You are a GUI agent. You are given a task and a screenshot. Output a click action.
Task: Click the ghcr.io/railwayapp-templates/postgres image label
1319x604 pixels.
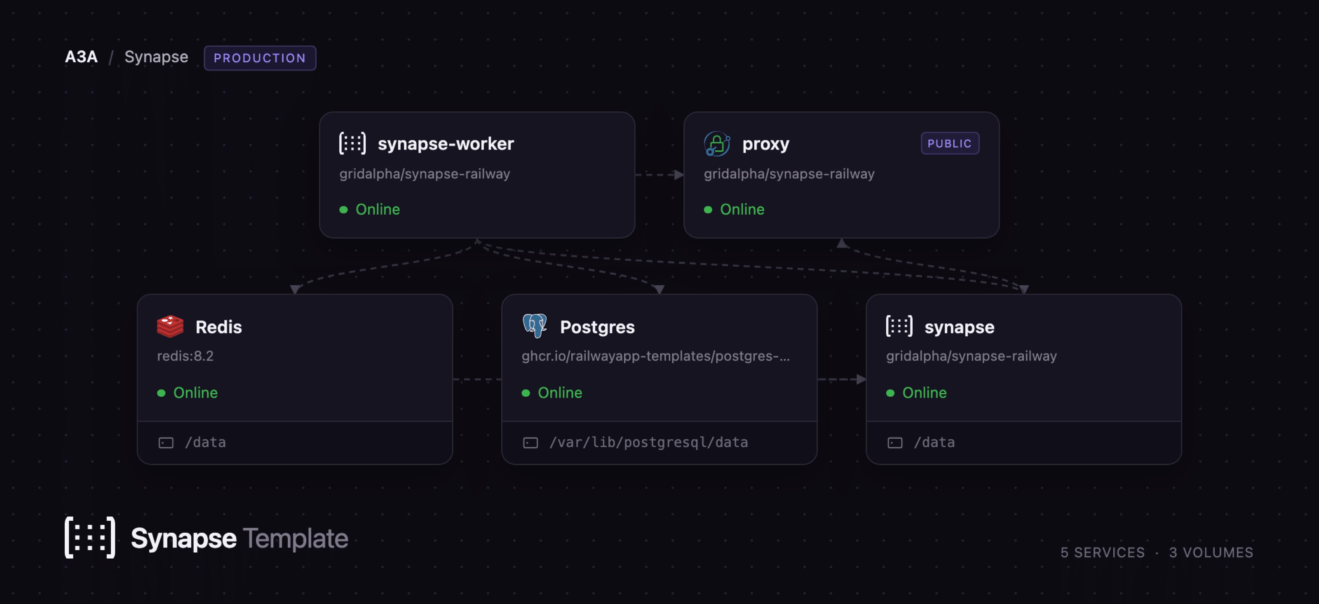(656, 356)
